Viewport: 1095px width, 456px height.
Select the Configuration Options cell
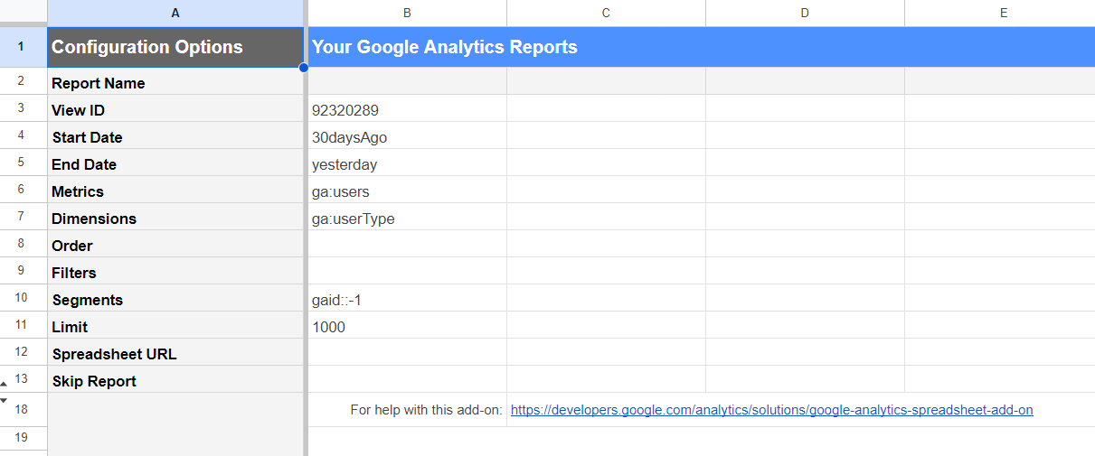(x=175, y=47)
